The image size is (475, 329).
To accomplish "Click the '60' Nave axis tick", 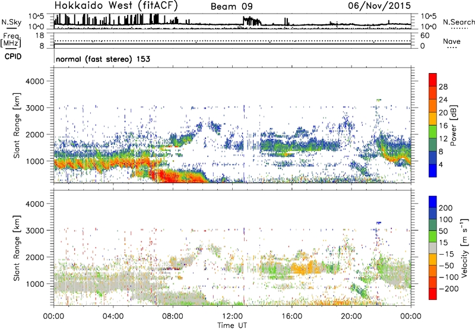I will point(425,36).
